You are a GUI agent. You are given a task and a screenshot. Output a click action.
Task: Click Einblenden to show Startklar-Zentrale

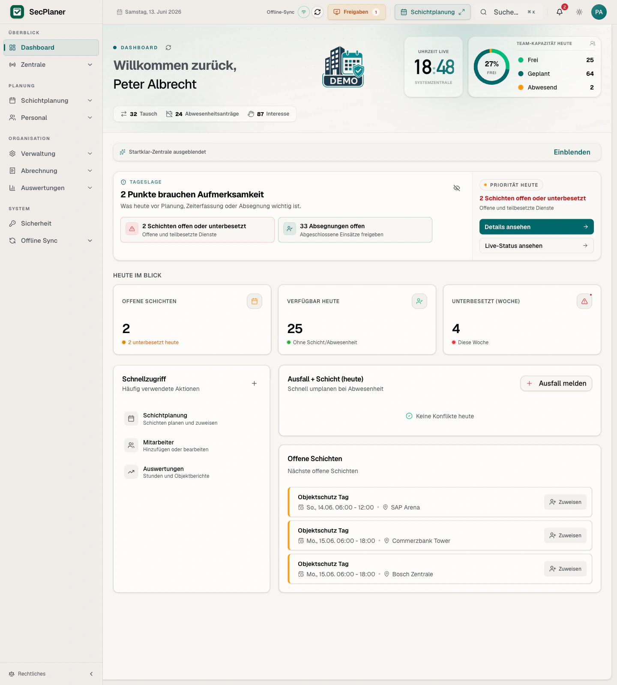(572, 152)
